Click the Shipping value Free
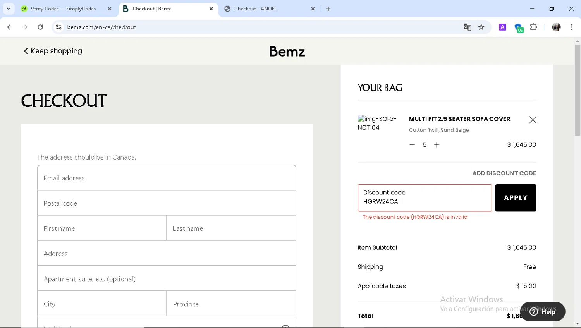 [529, 267]
